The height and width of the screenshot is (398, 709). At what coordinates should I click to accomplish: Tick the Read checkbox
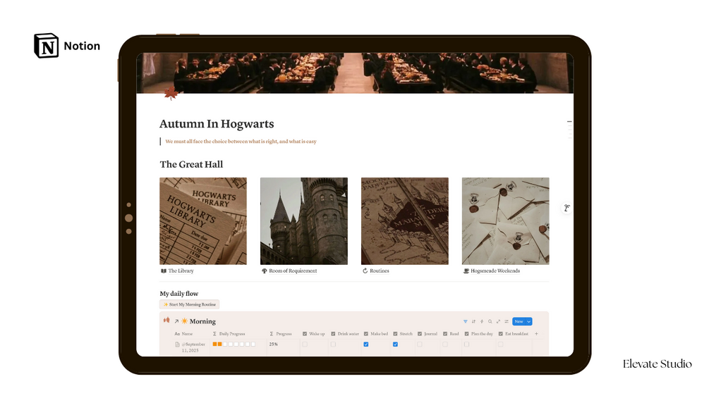(445, 344)
